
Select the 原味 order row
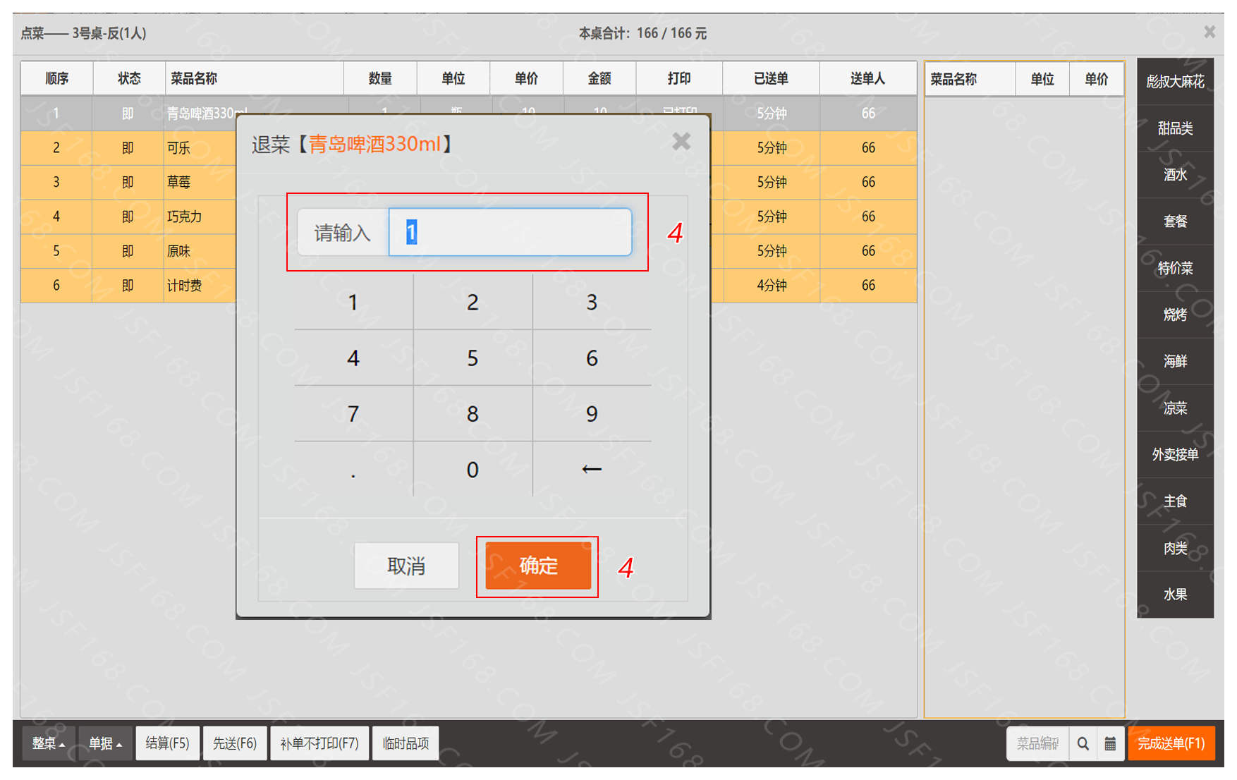[x=468, y=252]
